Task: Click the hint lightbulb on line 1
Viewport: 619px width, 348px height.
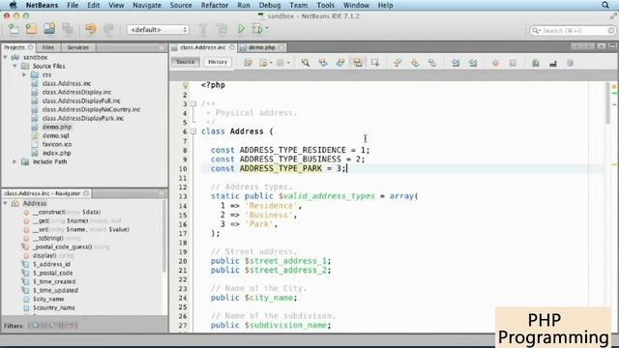Action: point(185,85)
